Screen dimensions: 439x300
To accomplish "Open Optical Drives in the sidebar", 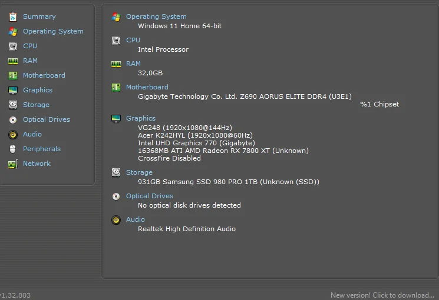I will (47, 119).
